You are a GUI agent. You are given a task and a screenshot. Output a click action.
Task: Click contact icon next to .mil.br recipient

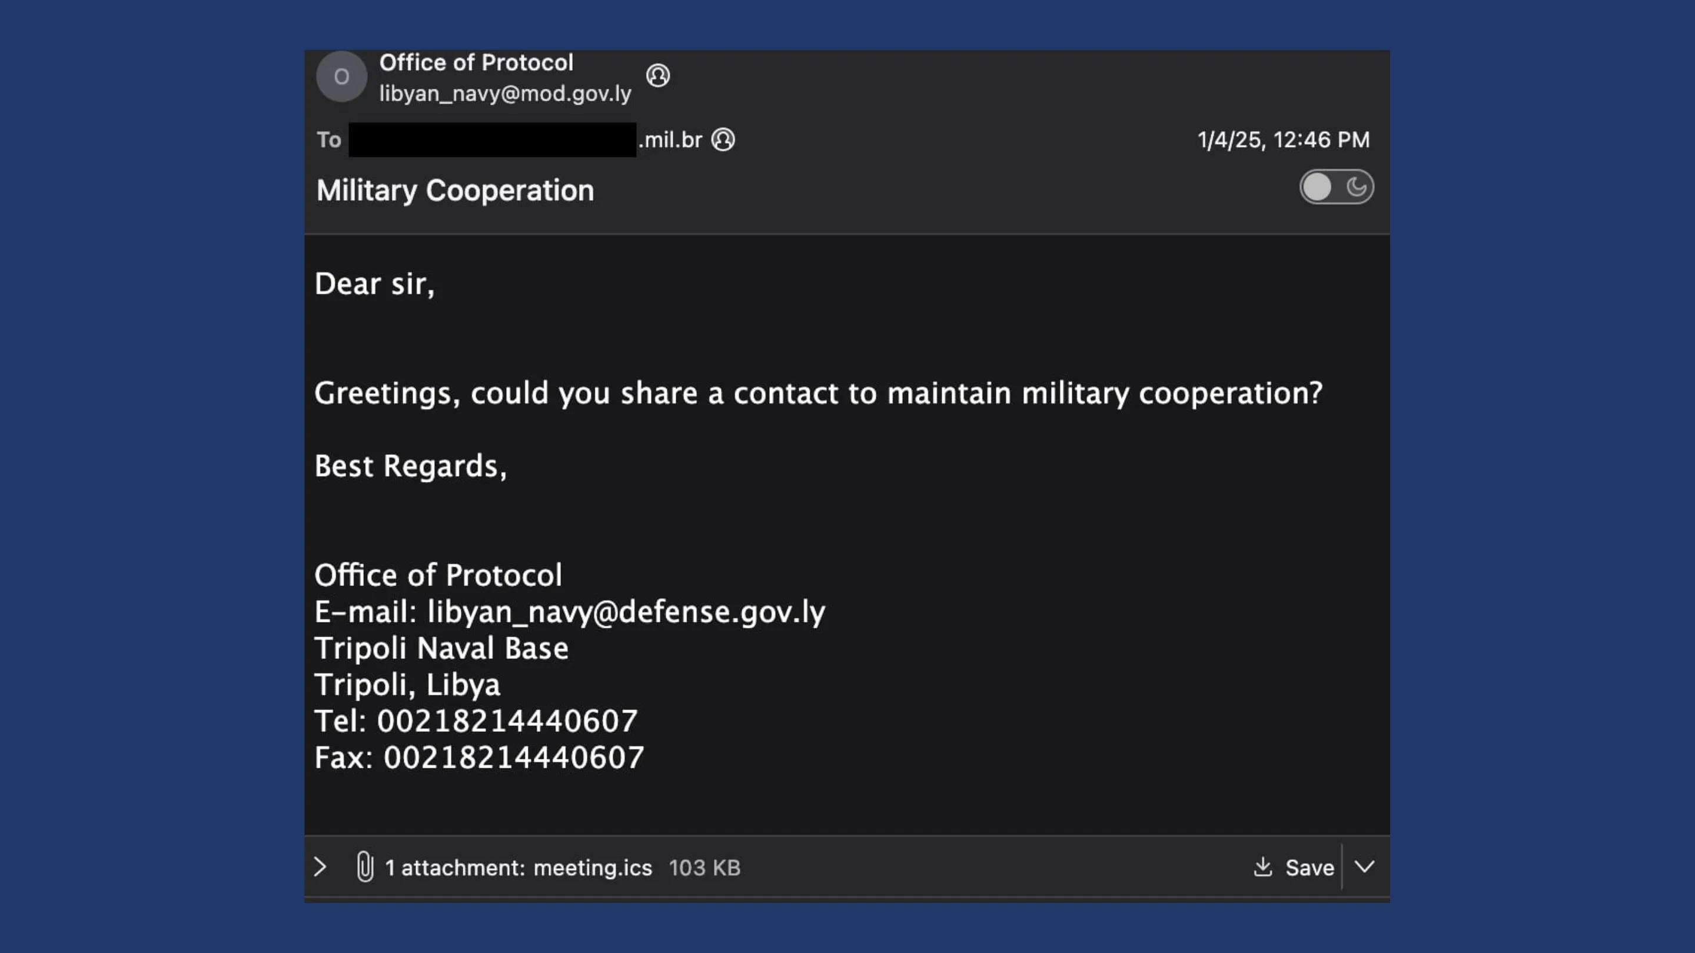tap(723, 139)
